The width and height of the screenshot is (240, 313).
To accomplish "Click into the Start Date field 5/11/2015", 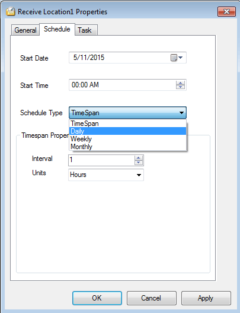I will coord(120,58).
